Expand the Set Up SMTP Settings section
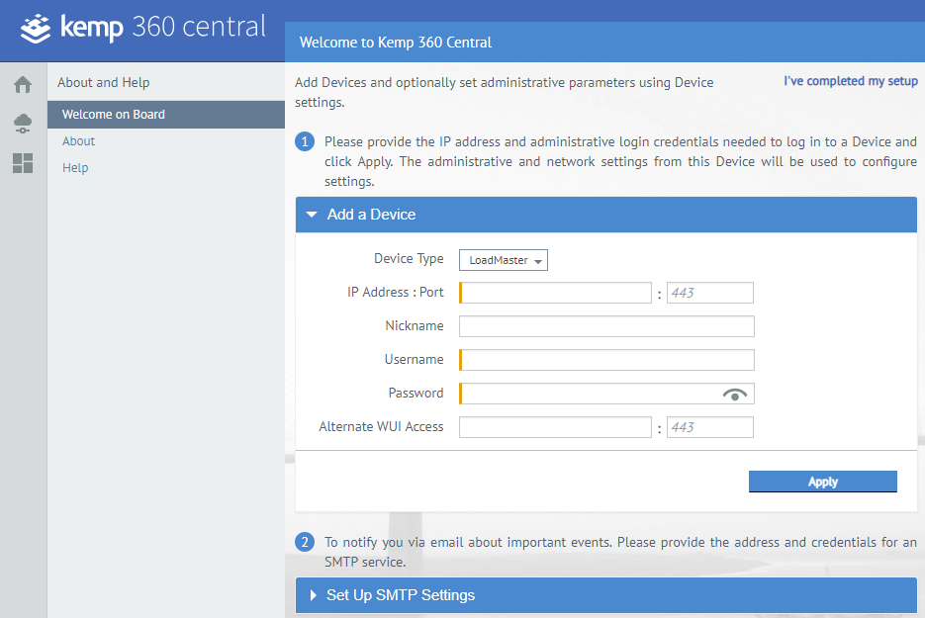925x618 pixels. pos(605,595)
